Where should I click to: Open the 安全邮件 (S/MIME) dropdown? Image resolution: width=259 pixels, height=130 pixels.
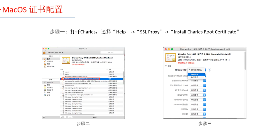click(x=198, y=81)
